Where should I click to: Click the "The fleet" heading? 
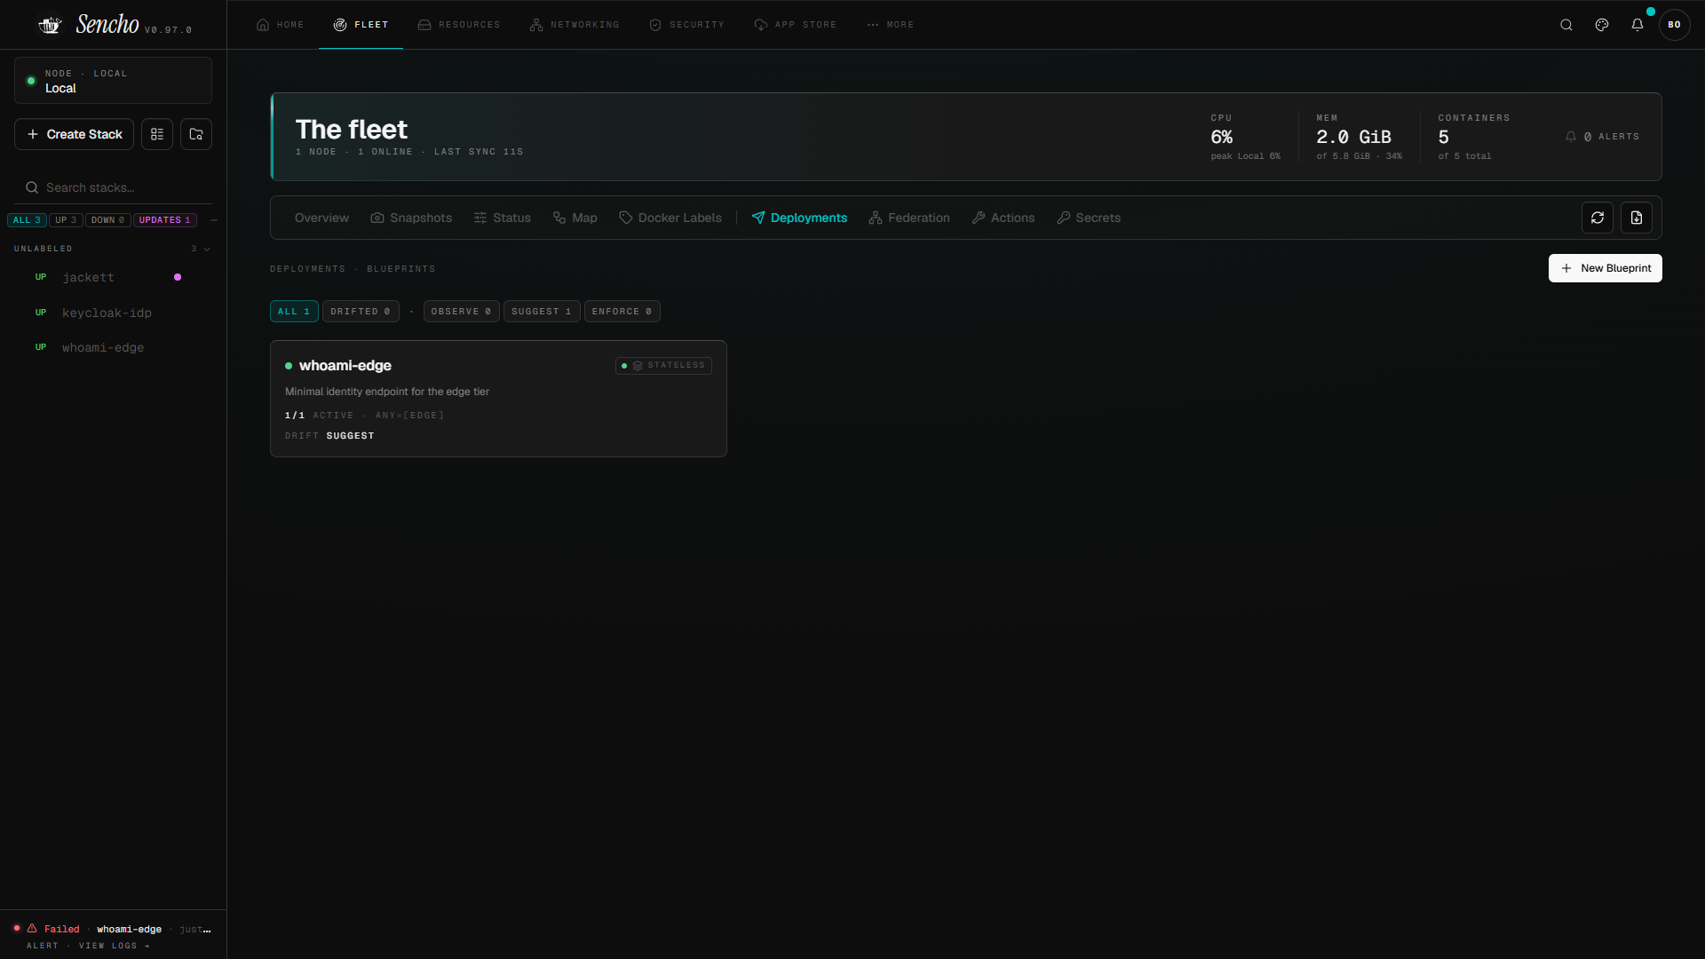tap(352, 130)
